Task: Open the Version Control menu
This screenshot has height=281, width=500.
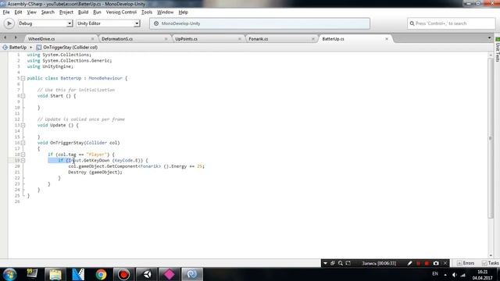Action: pos(121,12)
